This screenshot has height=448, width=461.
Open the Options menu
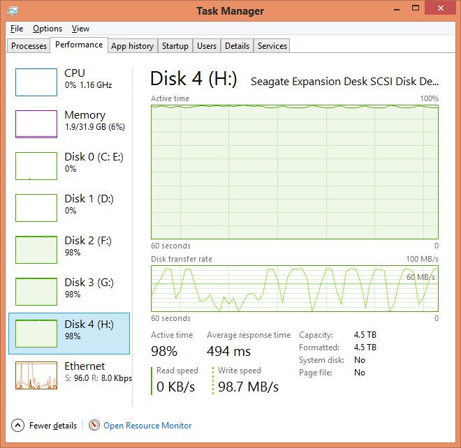tap(47, 29)
